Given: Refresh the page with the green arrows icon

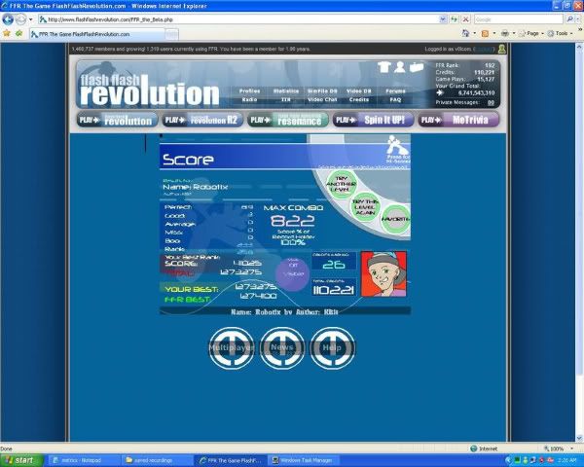Looking at the screenshot, I should [454, 19].
